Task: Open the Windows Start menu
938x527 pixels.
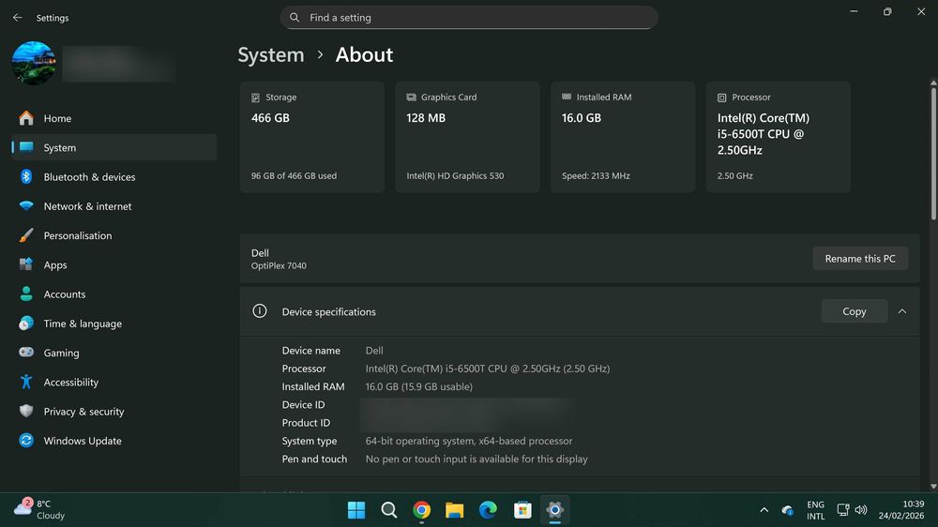Action: (356, 510)
